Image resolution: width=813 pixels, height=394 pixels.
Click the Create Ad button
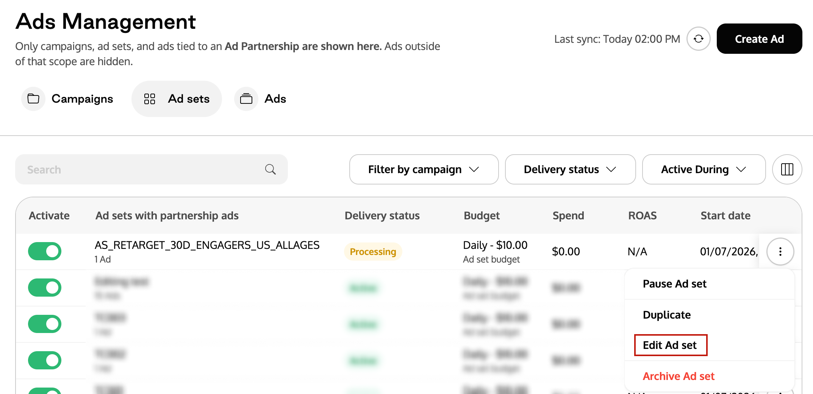[x=759, y=39]
